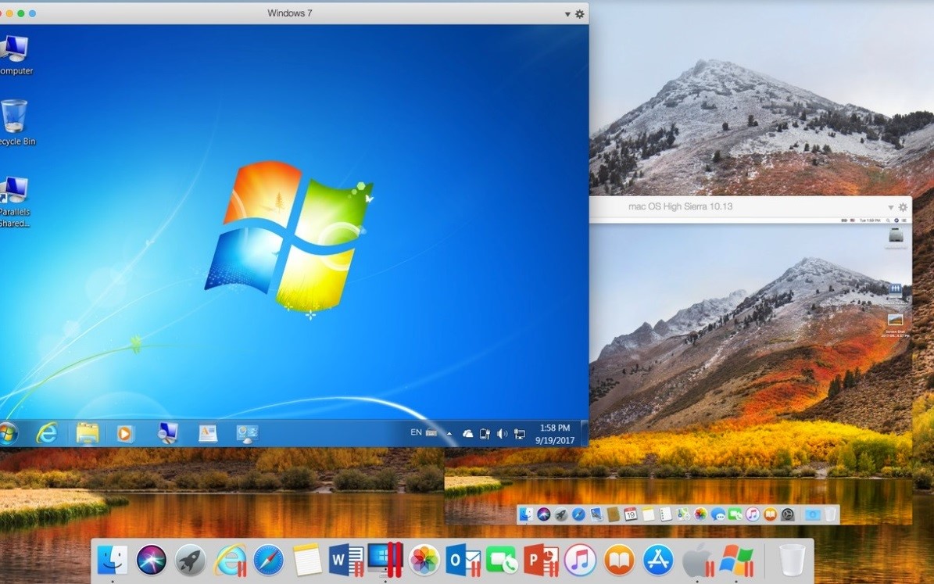The image size is (934, 584).
Task: Open the Trash in the host Mac dock
Action: pos(793,561)
